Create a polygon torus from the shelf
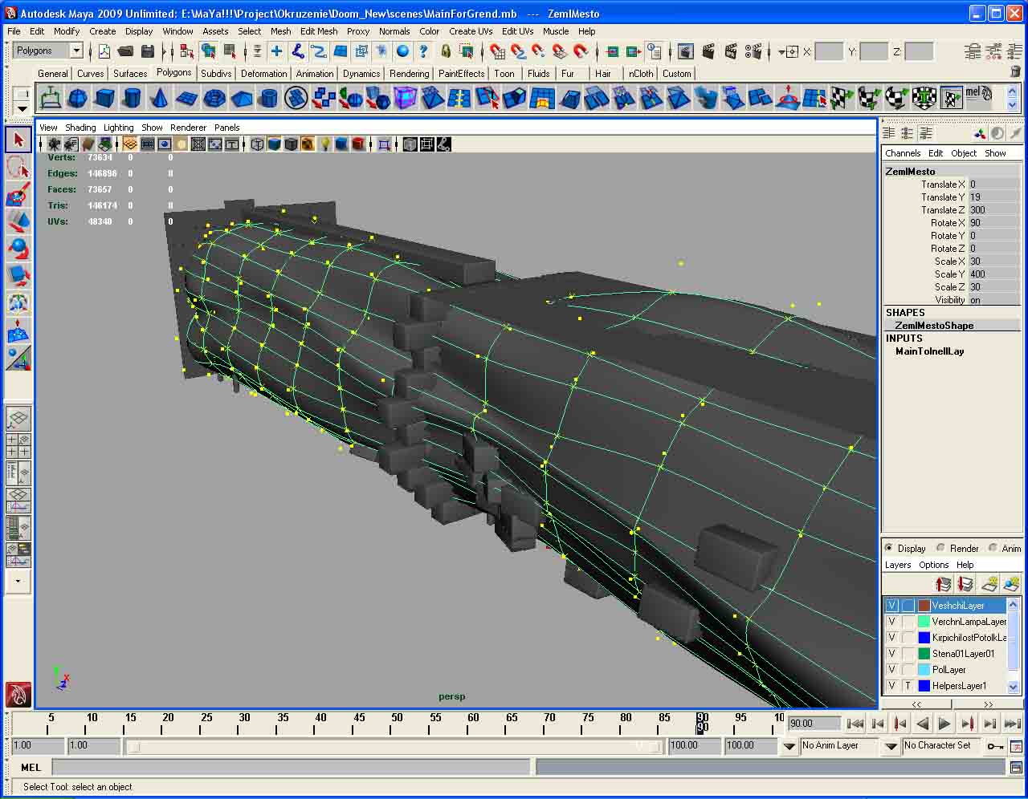The image size is (1028, 799). point(214,99)
